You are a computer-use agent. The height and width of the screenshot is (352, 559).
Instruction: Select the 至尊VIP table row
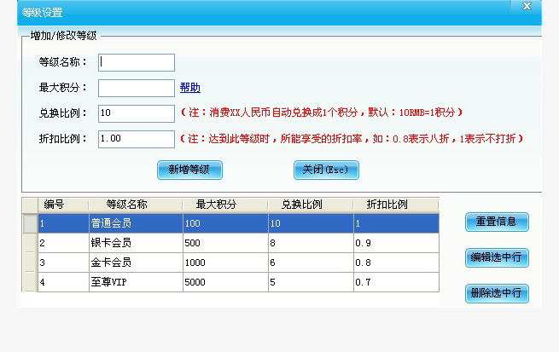[x=135, y=282]
